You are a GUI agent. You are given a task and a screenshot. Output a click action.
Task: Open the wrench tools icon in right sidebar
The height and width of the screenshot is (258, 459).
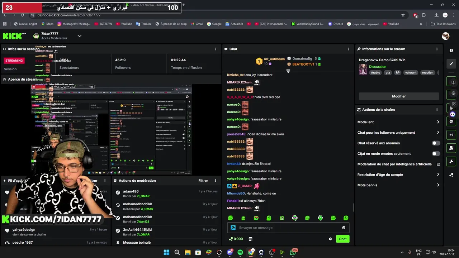click(451, 161)
